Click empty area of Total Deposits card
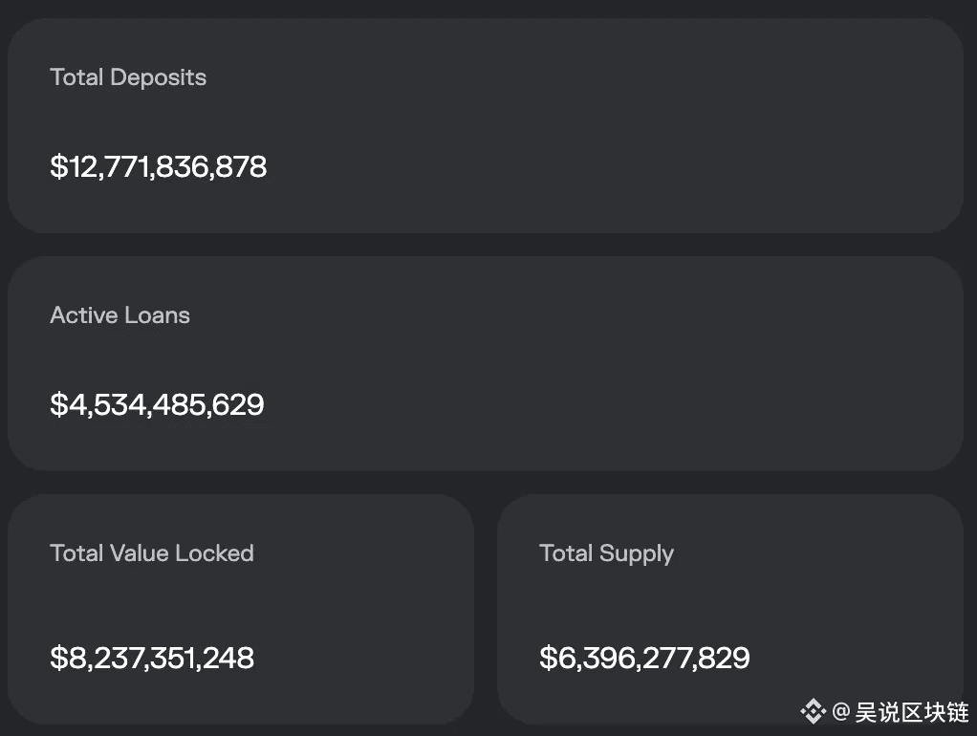The width and height of the screenshot is (977, 736). tap(621, 124)
